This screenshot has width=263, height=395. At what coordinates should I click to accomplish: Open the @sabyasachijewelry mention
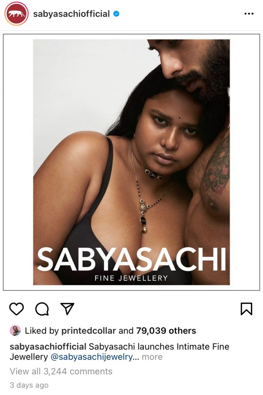(91, 357)
